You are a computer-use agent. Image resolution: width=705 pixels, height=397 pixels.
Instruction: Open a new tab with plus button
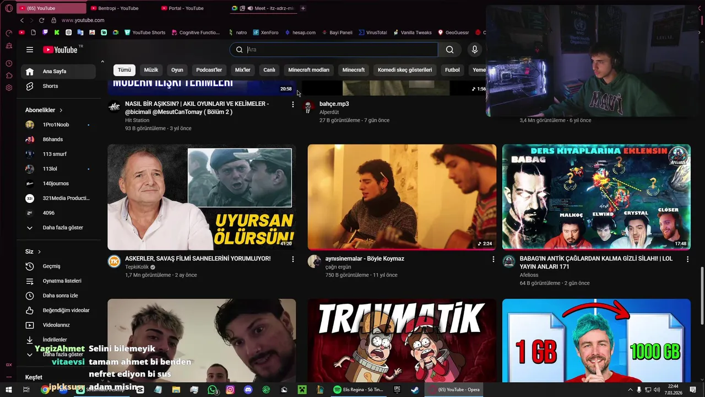[303, 8]
